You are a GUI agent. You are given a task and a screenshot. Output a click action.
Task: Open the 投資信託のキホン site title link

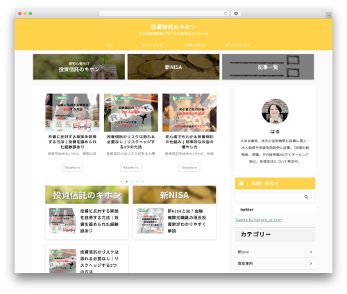coord(173,27)
